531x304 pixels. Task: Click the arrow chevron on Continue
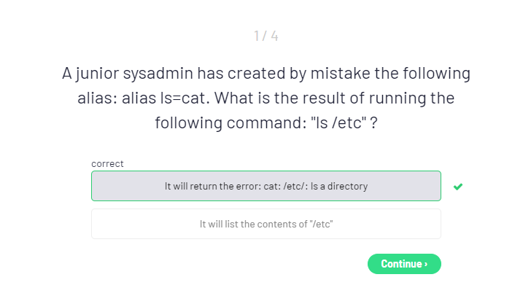[426, 264]
